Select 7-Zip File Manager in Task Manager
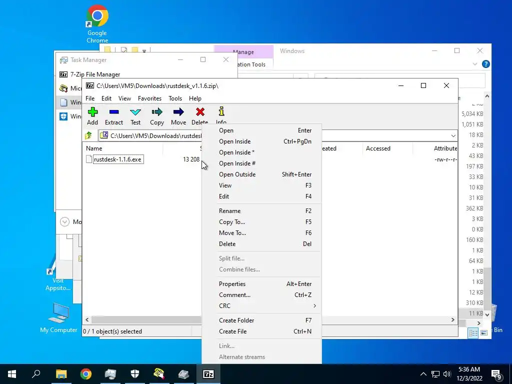Image resolution: width=512 pixels, height=384 pixels. (x=95, y=74)
